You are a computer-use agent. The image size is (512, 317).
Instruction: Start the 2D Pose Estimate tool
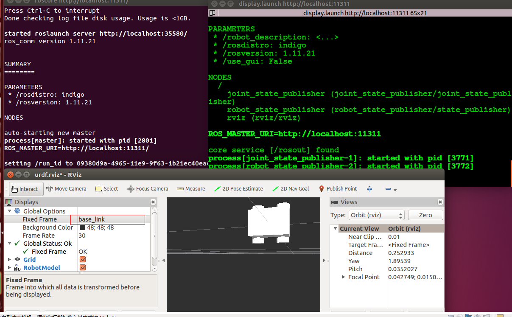coord(239,189)
